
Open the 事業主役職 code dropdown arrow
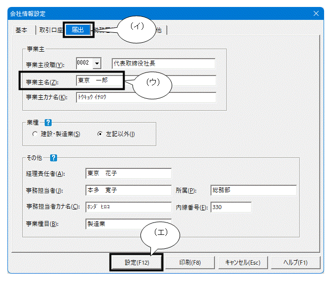97,63
